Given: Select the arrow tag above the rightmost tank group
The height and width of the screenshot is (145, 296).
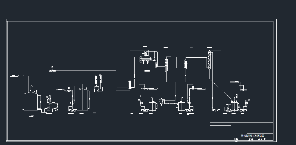Looking at the screenshot, I should (234, 81).
